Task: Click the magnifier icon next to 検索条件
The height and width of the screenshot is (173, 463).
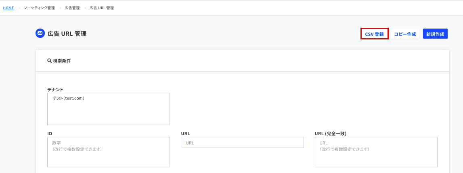Action: 49,61
